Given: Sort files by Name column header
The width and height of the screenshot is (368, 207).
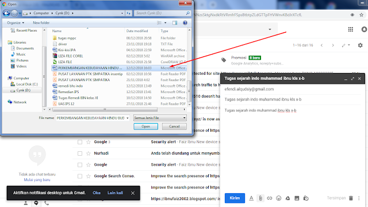Looking at the screenshot, I should pyautogui.click(x=57, y=31).
